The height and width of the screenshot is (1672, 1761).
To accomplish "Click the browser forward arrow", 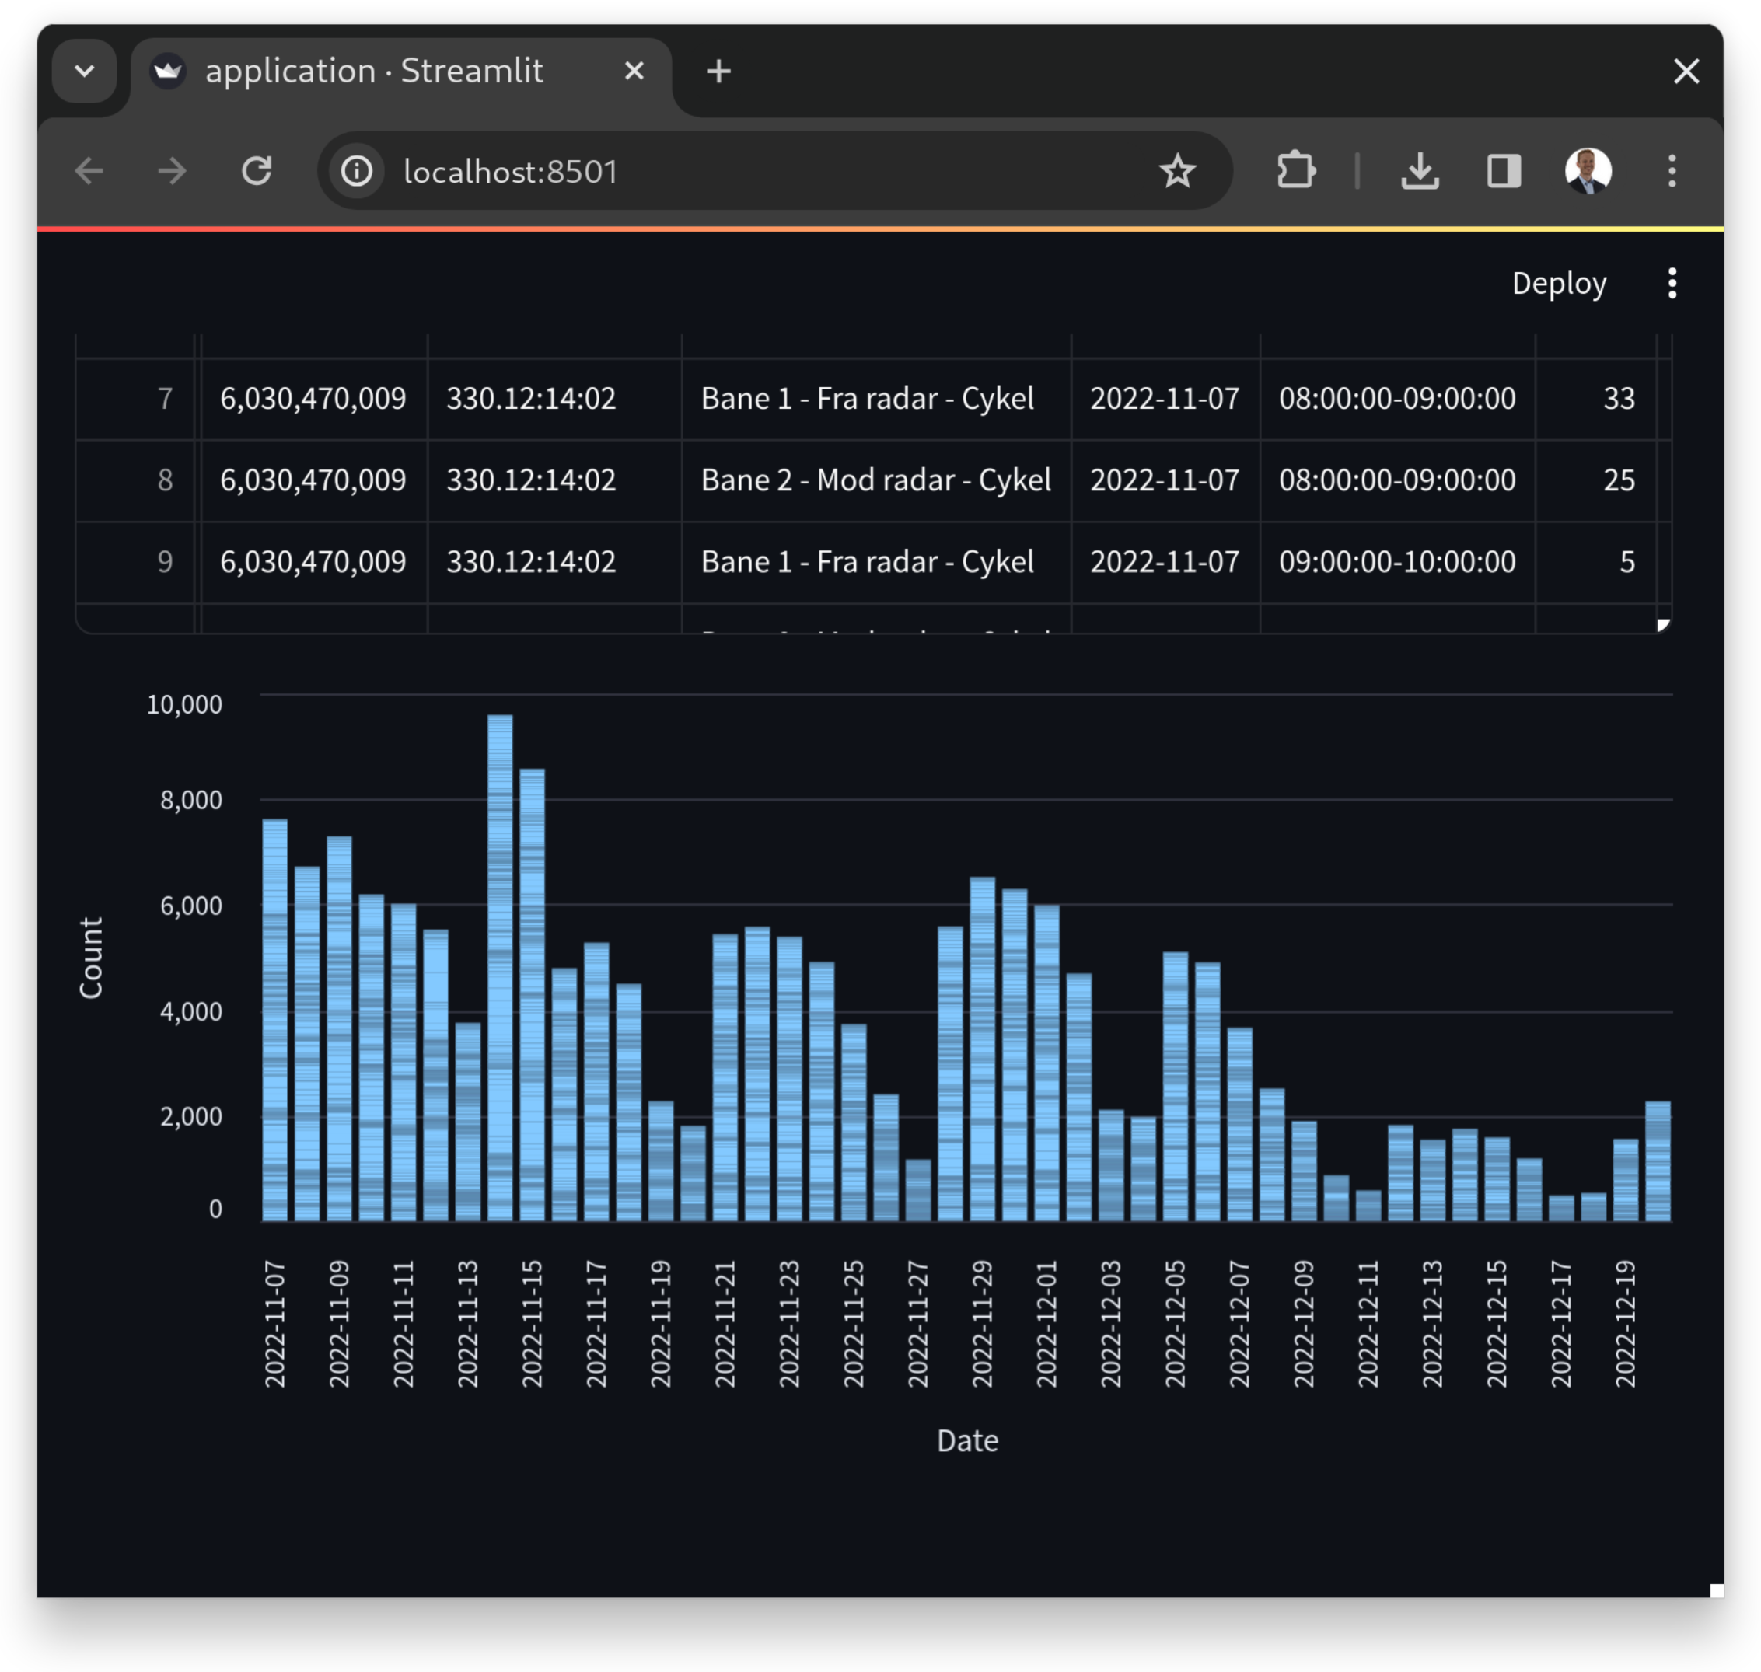I will [172, 170].
